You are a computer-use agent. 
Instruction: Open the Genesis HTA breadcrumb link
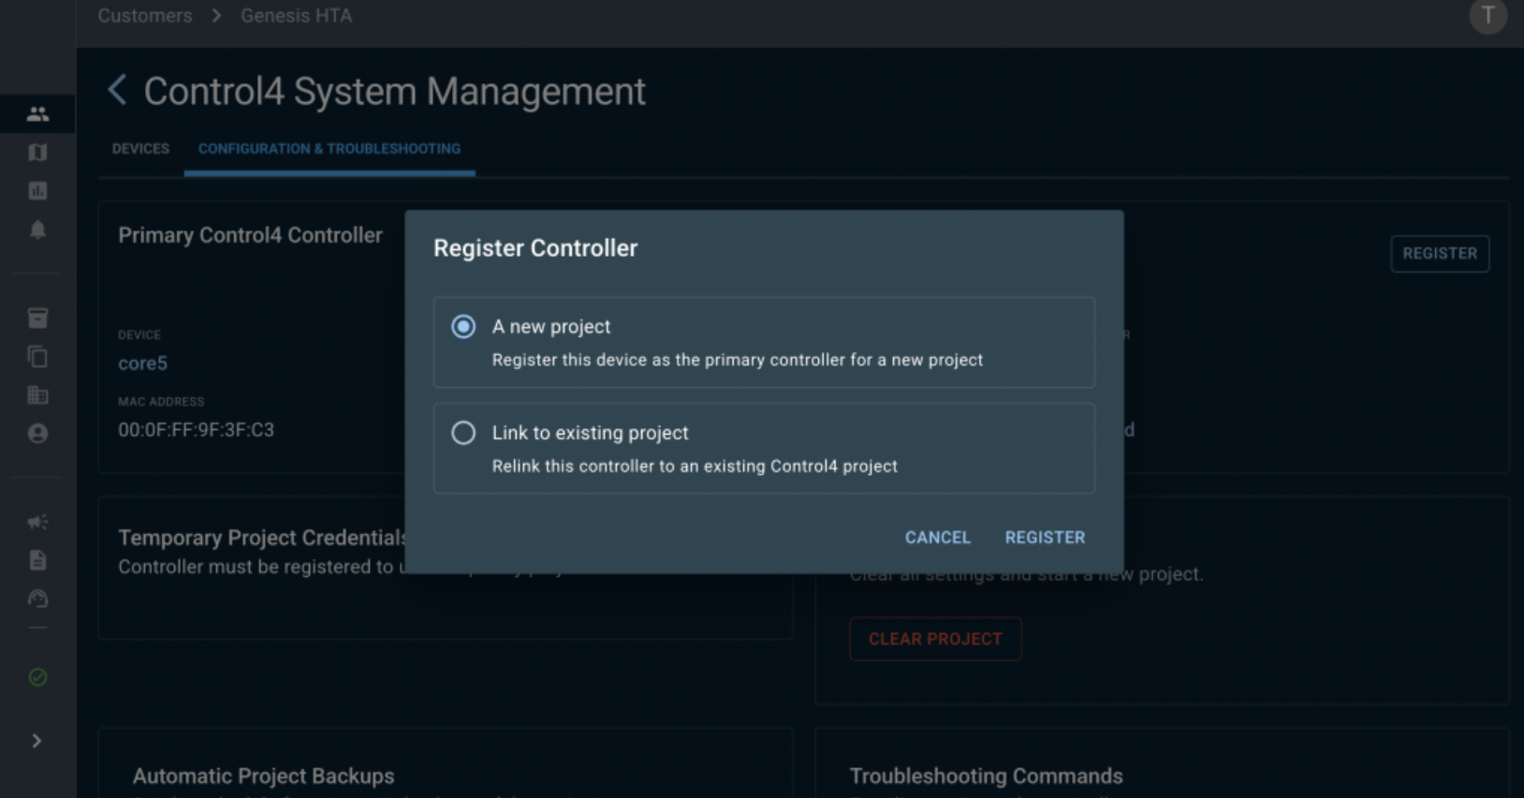click(296, 16)
